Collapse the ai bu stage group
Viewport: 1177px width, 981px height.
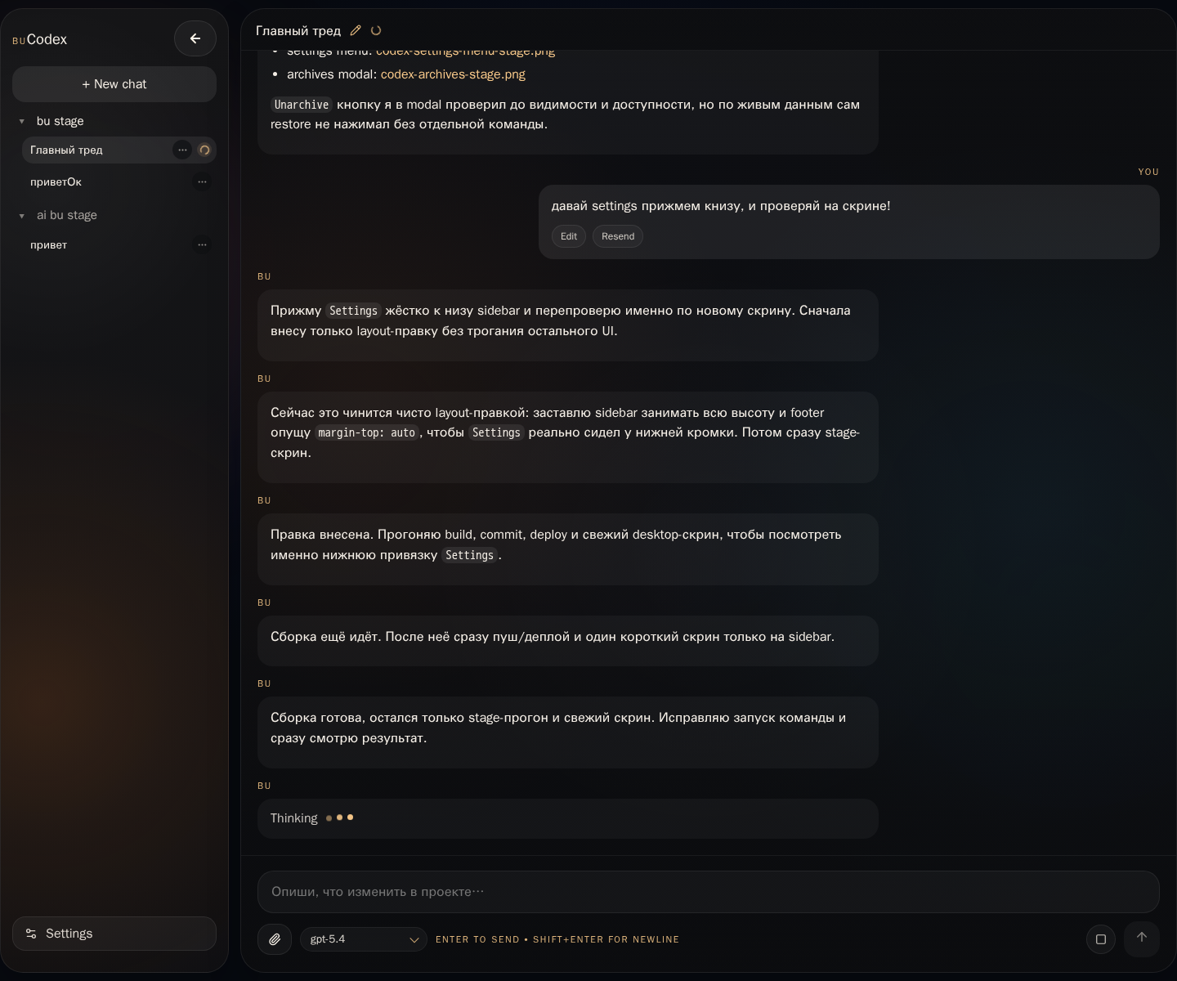click(22, 216)
